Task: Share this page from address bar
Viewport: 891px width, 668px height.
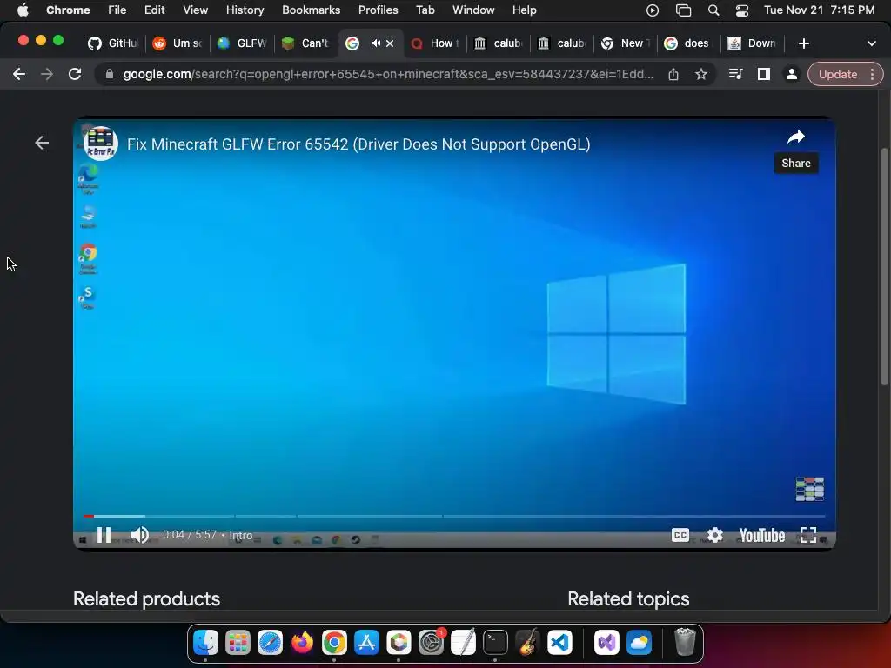Action: (x=673, y=74)
